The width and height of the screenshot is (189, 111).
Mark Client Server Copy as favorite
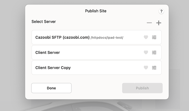[146, 68]
